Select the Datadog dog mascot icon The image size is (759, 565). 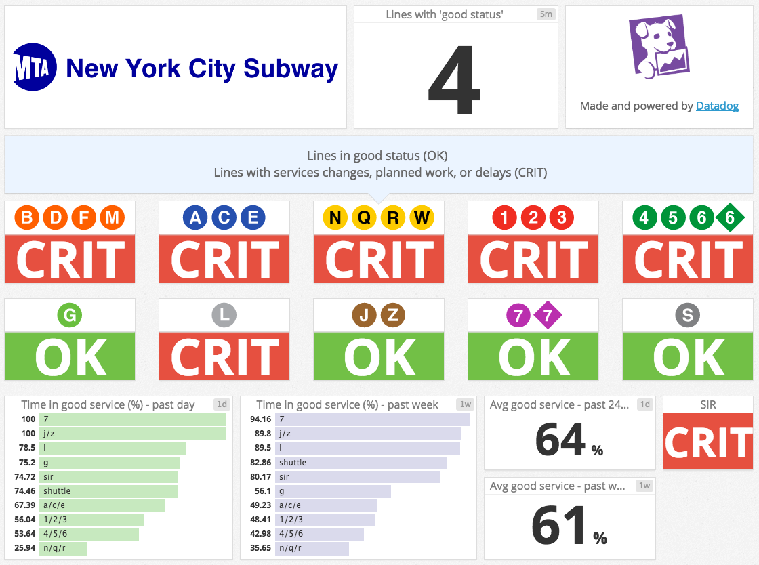point(657,46)
